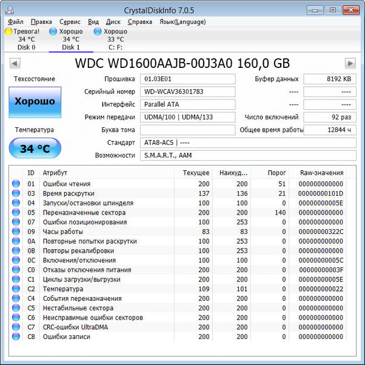Click status orb of Часы работы row
365x365 pixels.
(16, 232)
